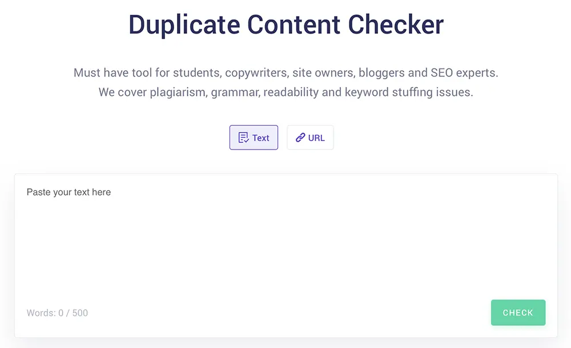The image size is (571, 348).
Task: Click the chain link icon beside URL
Action: point(300,137)
